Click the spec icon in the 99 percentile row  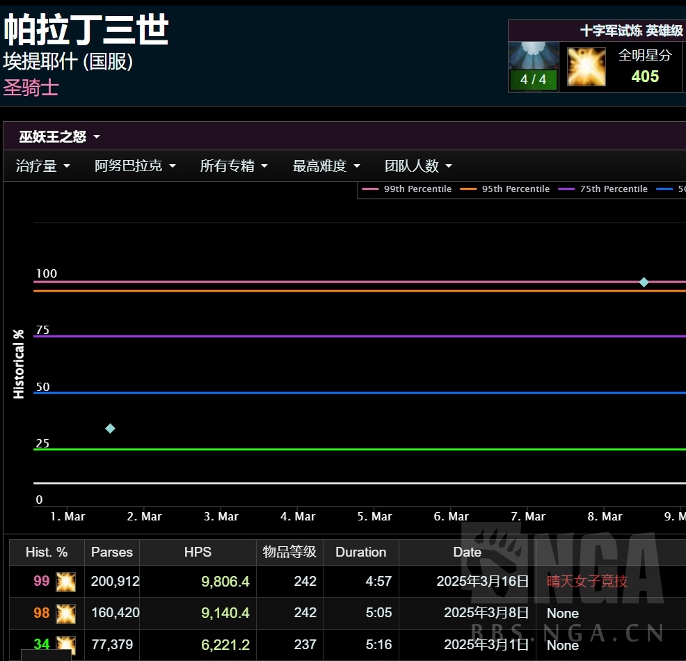point(66,581)
